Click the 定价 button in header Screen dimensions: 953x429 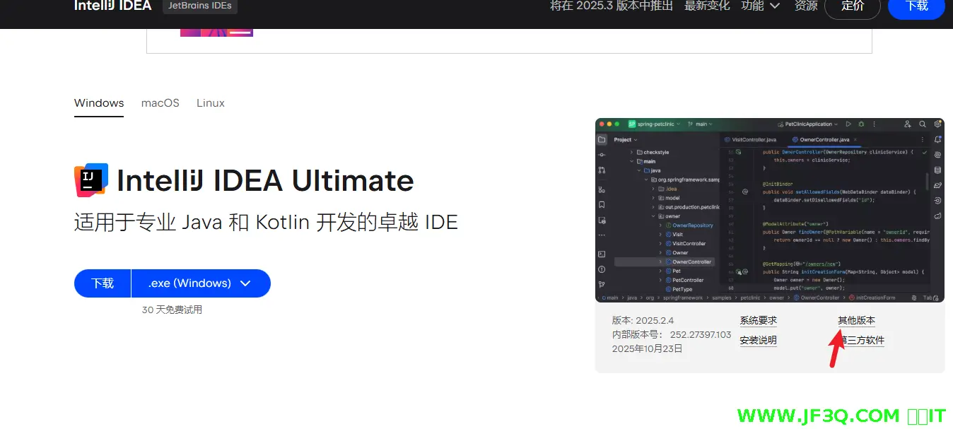(x=853, y=6)
